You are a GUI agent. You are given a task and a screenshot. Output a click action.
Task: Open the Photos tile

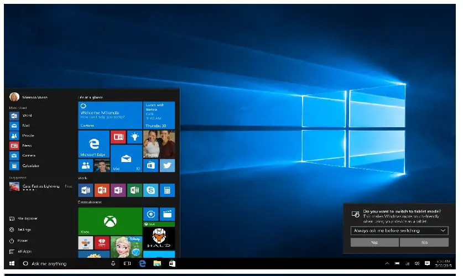click(159, 144)
